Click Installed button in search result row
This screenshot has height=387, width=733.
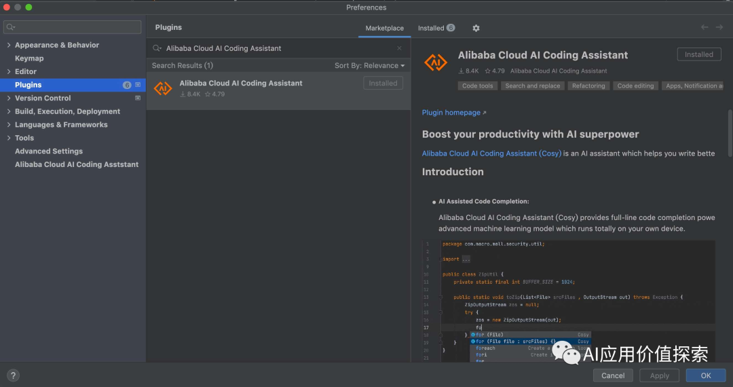click(x=383, y=84)
